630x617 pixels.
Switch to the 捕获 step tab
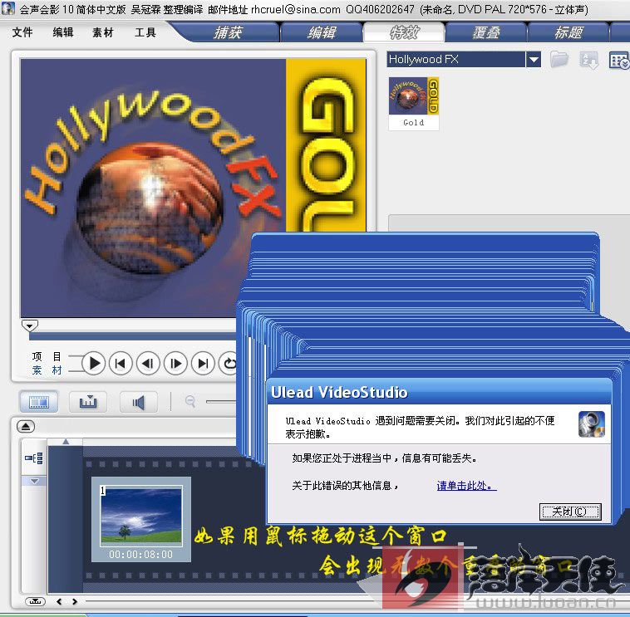228,32
